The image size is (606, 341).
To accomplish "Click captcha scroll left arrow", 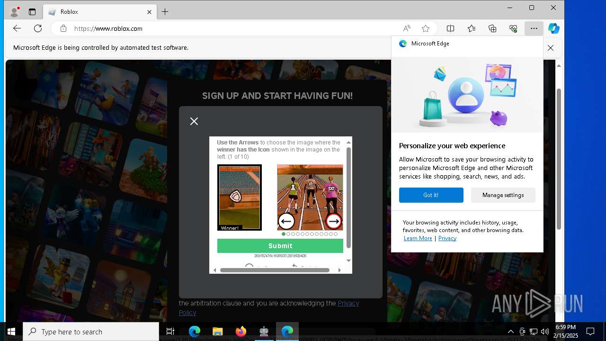I will (x=215, y=270).
